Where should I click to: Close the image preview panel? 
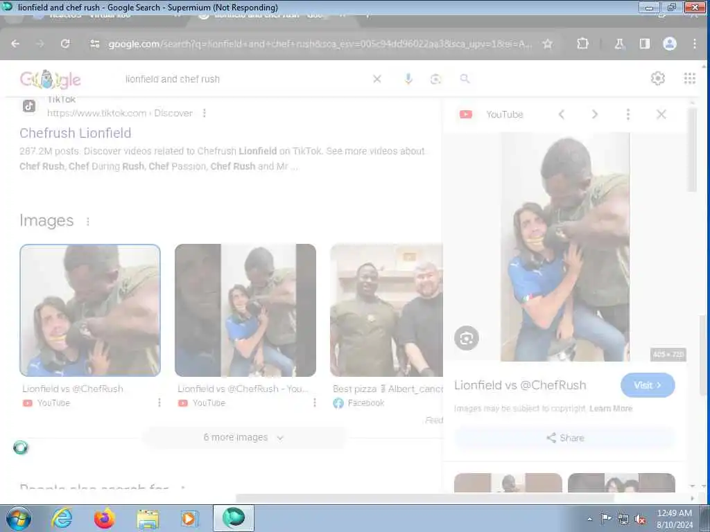pos(661,114)
